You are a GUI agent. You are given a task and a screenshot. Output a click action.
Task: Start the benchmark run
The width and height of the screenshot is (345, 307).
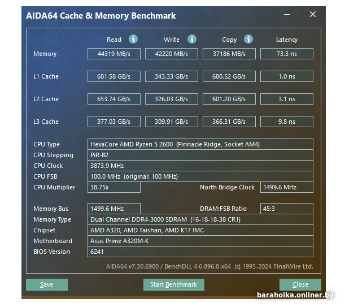pyautogui.click(x=173, y=284)
